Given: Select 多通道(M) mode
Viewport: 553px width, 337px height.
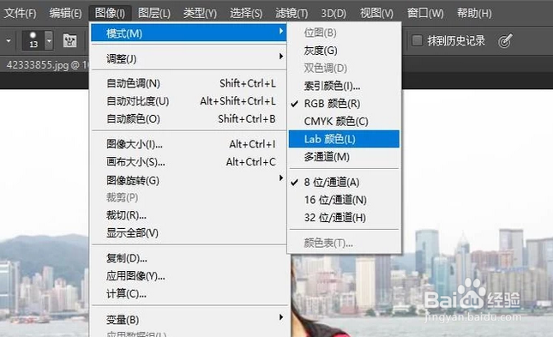Looking at the screenshot, I should tap(344, 157).
